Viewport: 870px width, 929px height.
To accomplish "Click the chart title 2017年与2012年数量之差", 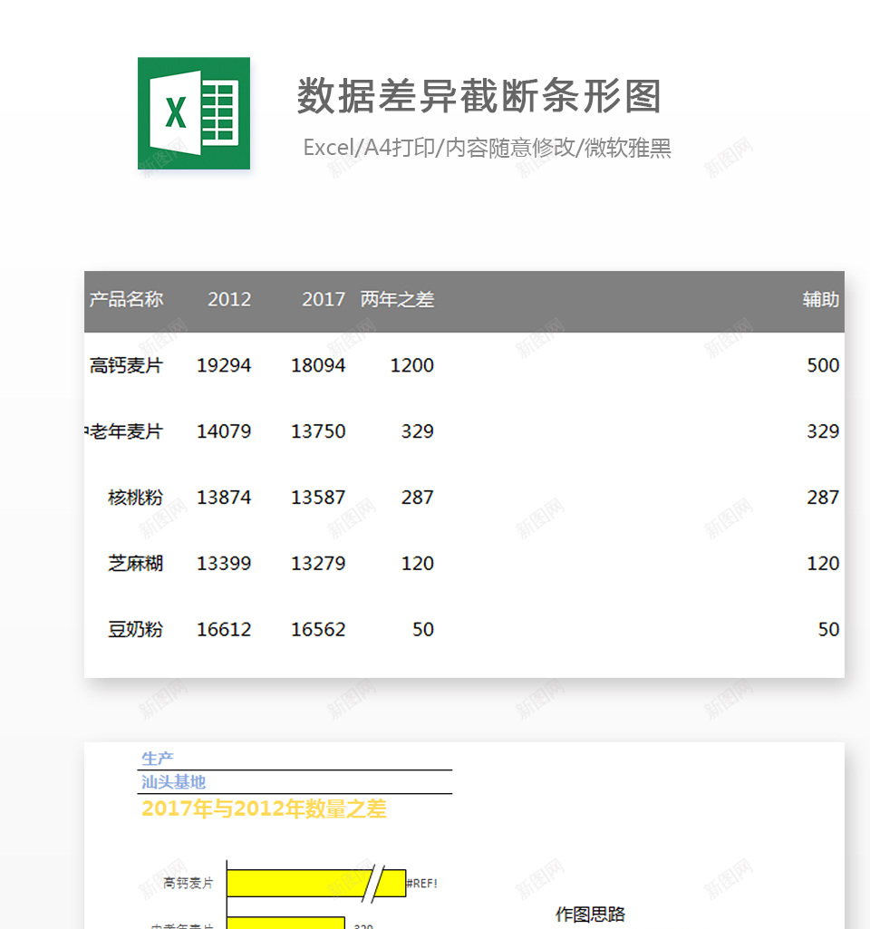I will pyautogui.click(x=264, y=809).
